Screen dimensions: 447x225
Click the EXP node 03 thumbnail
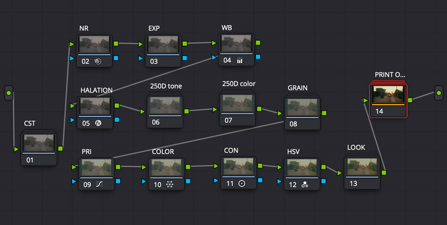pos(163,44)
